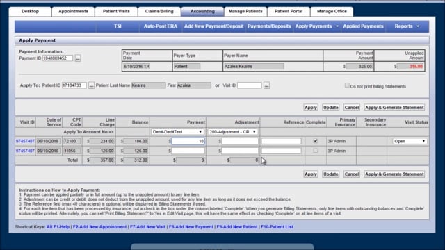The width and height of the screenshot is (445, 250).
Task: Open Applied Payments menu item
Action: (363, 26)
